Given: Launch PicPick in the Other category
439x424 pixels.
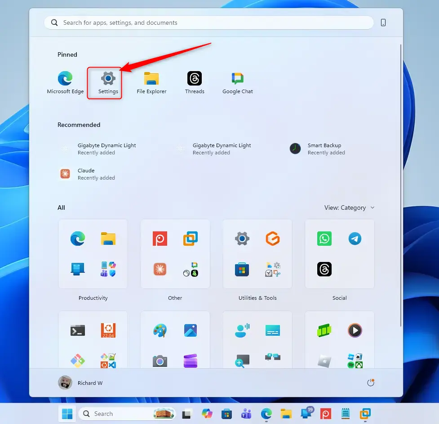Looking at the screenshot, I should 160,239.
